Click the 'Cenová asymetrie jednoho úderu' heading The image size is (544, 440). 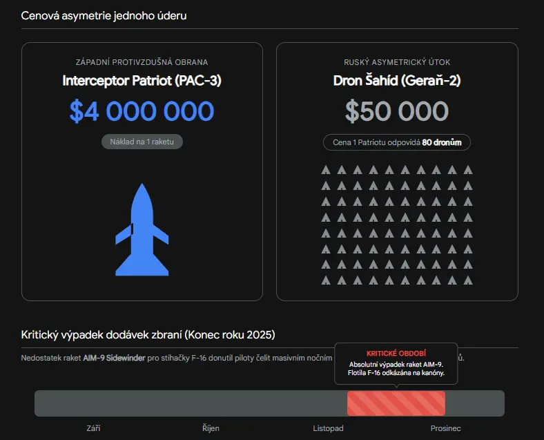pyautogui.click(x=104, y=16)
